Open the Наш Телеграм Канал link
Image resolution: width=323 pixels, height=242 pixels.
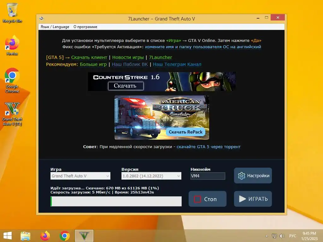click(x=177, y=64)
